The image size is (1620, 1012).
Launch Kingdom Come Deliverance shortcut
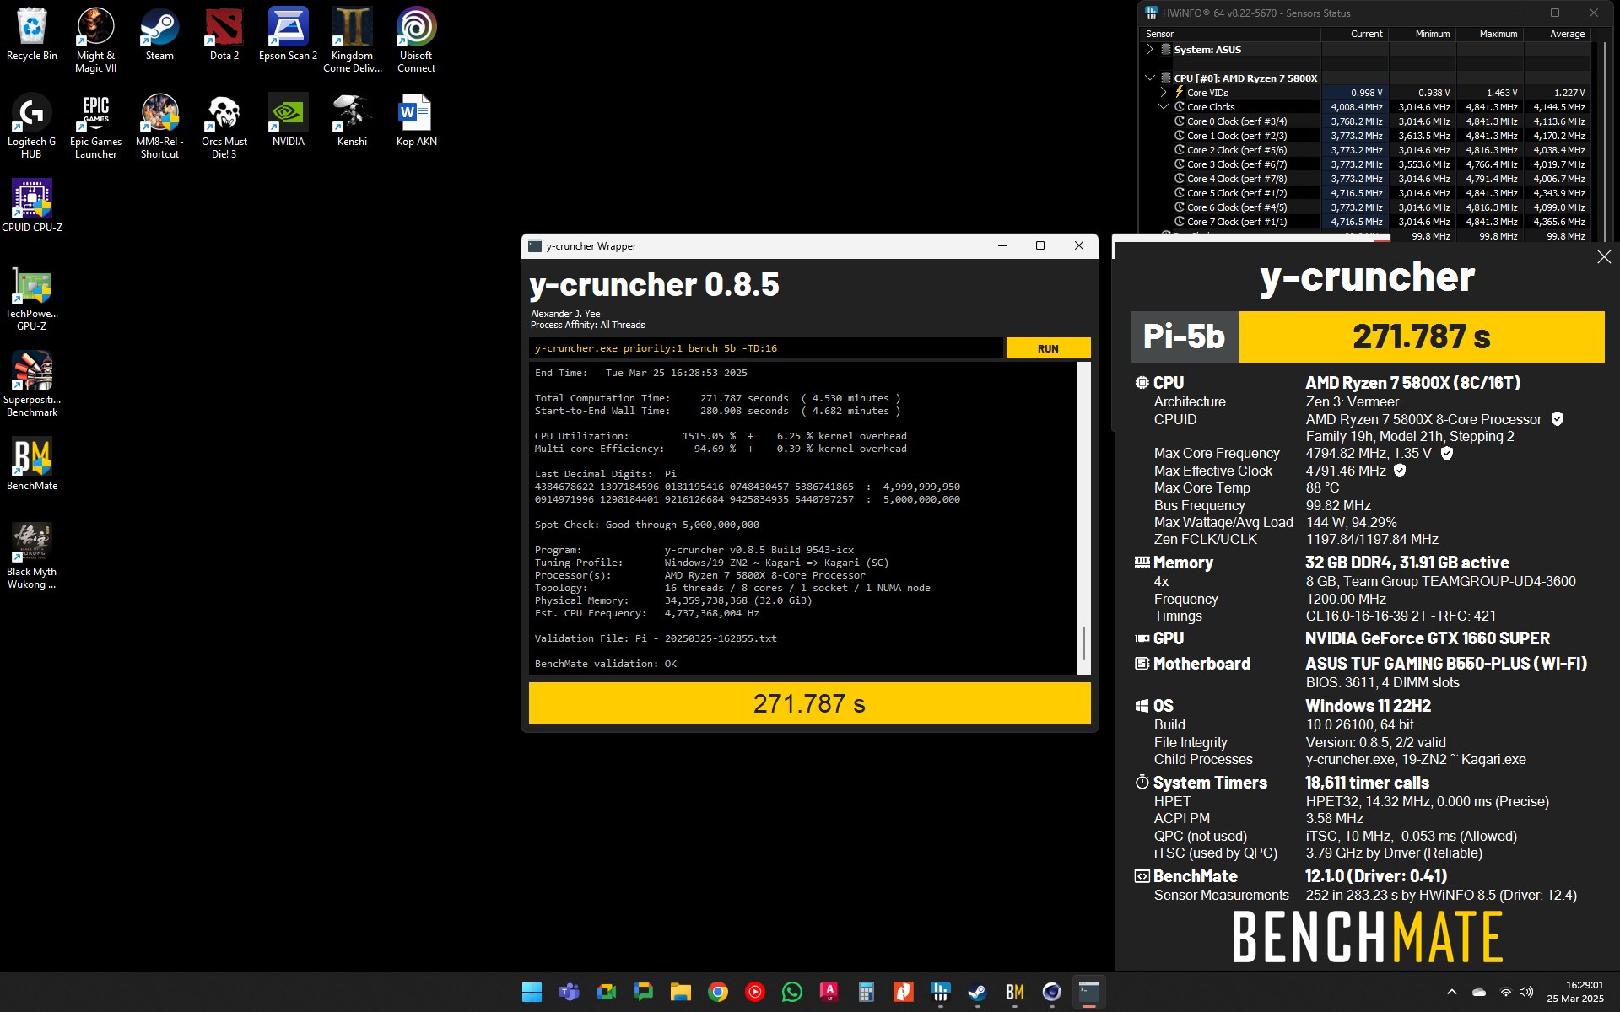click(353, 40)
